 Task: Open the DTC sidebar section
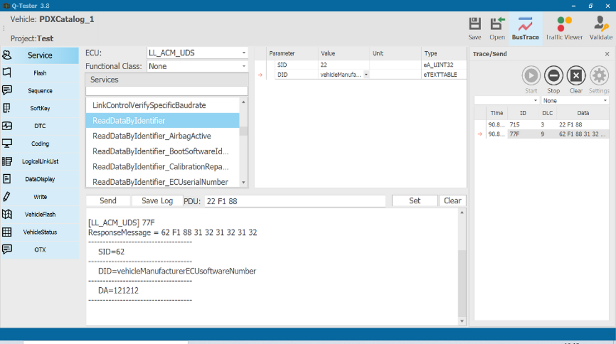[40, 126]
